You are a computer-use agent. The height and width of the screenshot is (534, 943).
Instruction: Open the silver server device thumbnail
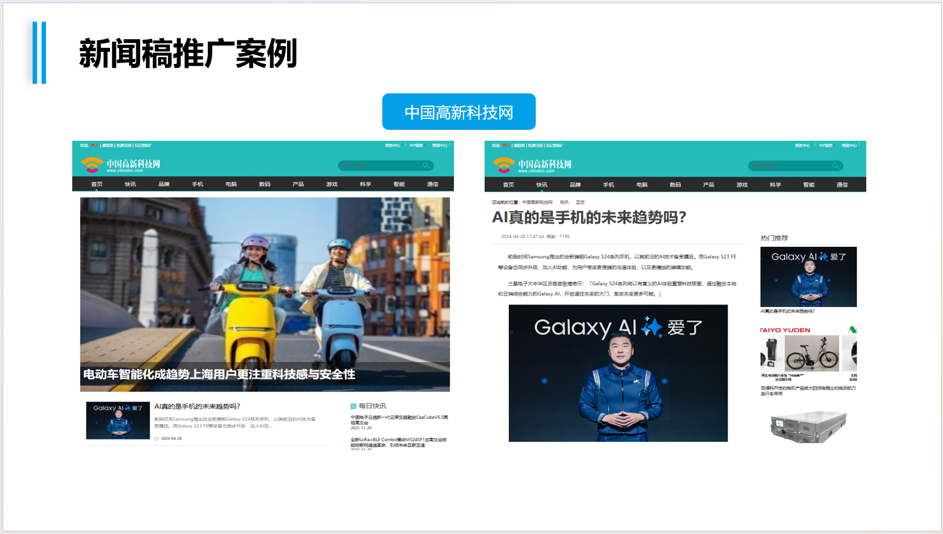coord(808,427)
